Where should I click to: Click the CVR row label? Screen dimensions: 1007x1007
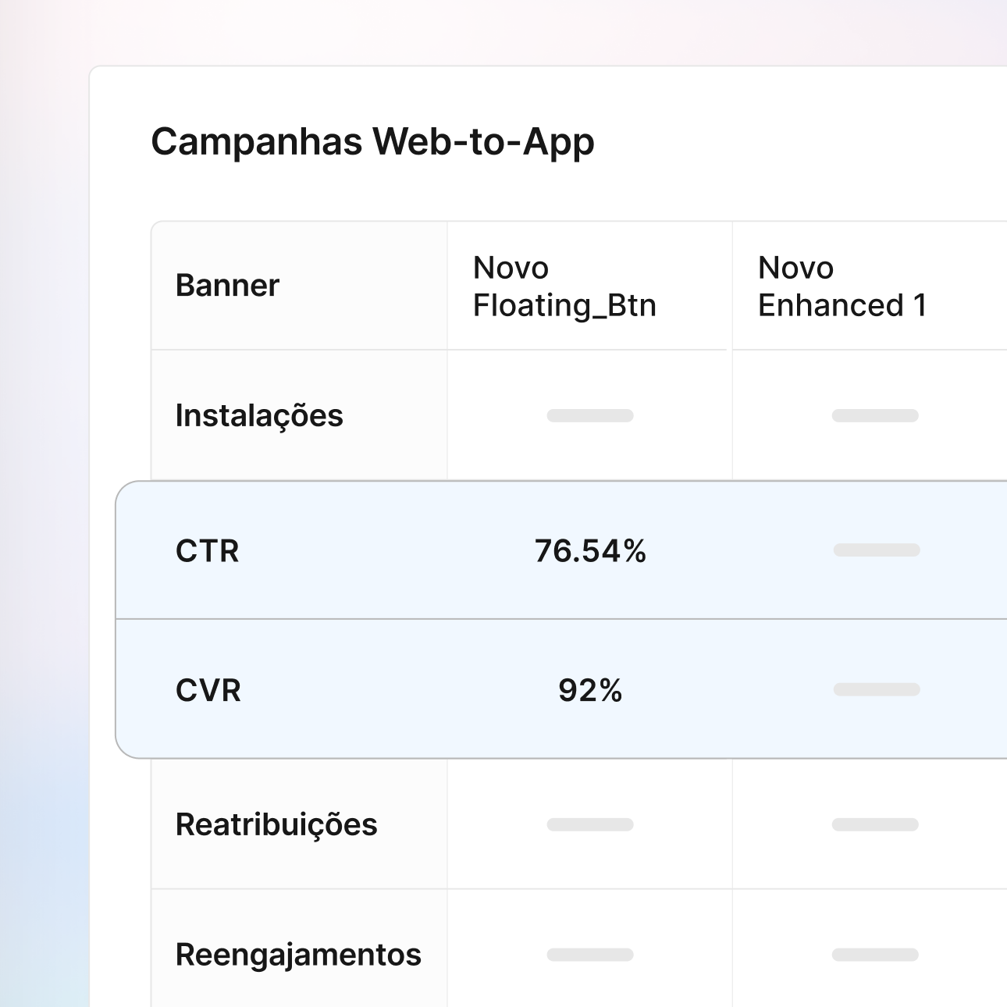(x=208, y=691)
